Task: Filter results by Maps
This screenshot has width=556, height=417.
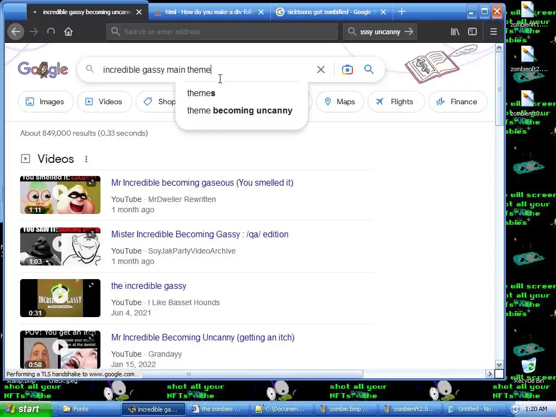Action: click(340, 102)
